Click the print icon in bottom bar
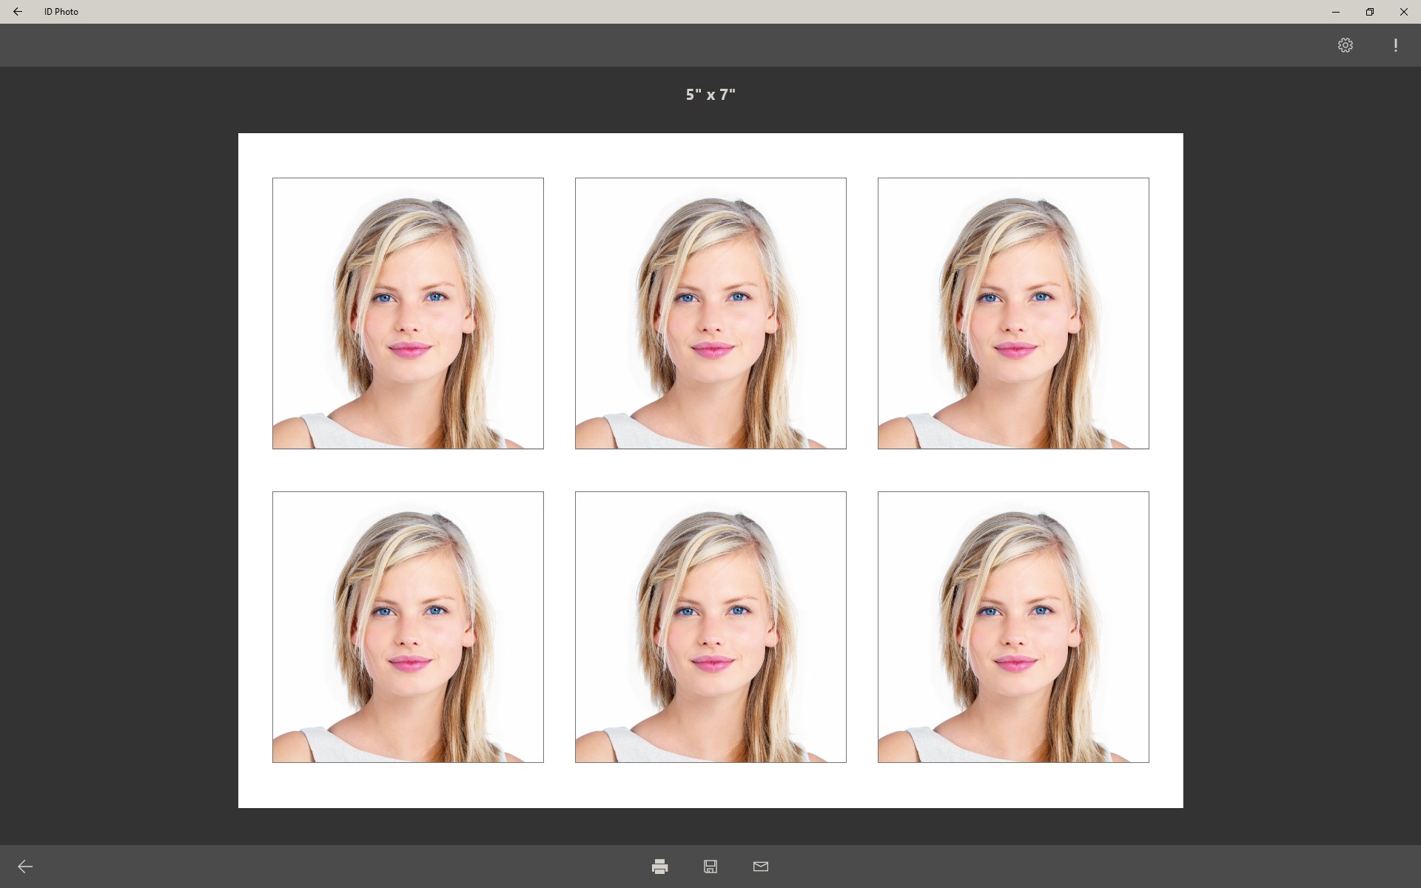1421x888 pixels. [659, 867]
